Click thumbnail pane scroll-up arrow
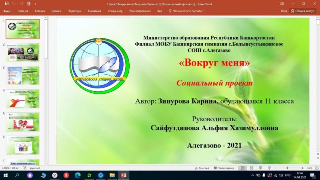Image resolution: width=320 pixels, height=180 pixels. (46, 18)
